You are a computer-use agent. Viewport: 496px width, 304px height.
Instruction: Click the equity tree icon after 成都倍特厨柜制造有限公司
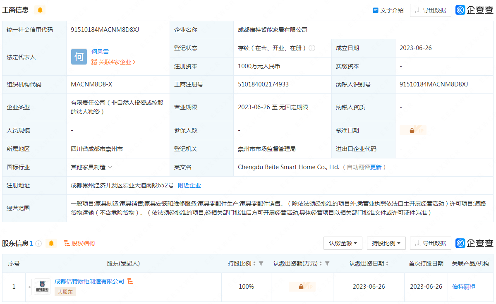click(130, 281)
